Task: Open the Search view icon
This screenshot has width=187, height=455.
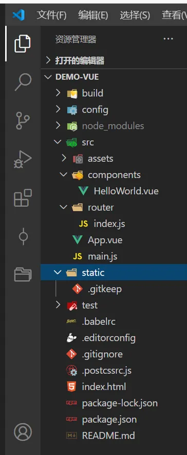Action: [x=23, y=82]
